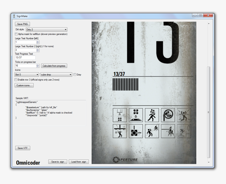Click the cube dropper sign icon
Image resolution: width=226 pixels, height=184 pixels.
(x=120, y=115)
